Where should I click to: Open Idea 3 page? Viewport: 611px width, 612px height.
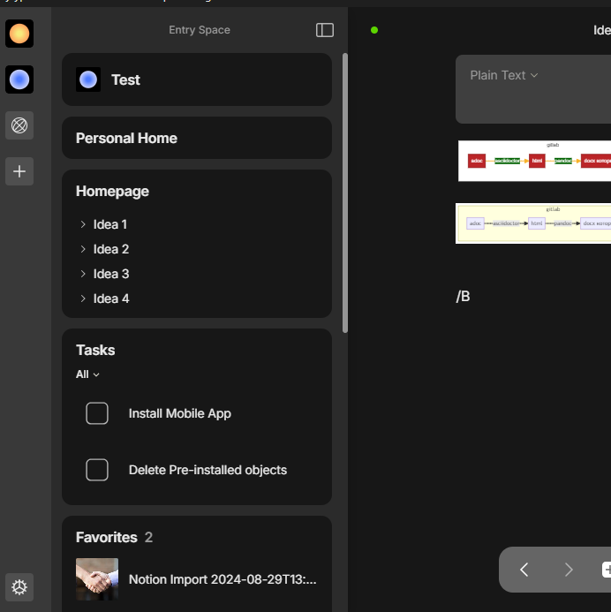coord(111,274)
